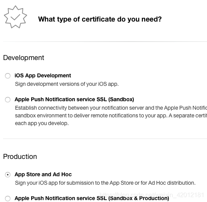Pick APNs SSL (Sandbox & Production) radio button
The width and height of the screenshot is (207, 202).
8,199
